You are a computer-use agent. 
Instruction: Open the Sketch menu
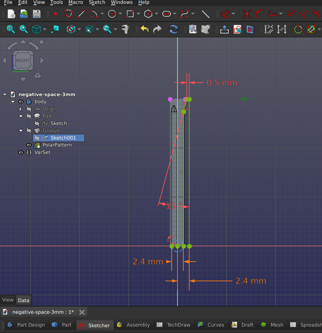coord(97,2)
